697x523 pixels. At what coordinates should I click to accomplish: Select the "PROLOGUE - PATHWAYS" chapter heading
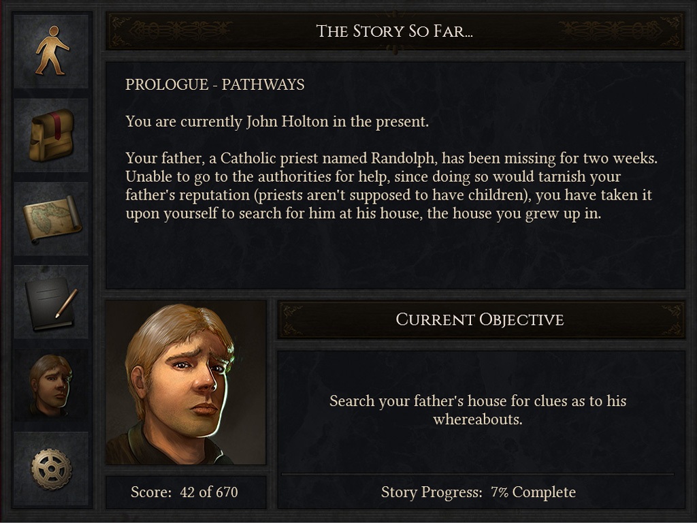point(214,85)
